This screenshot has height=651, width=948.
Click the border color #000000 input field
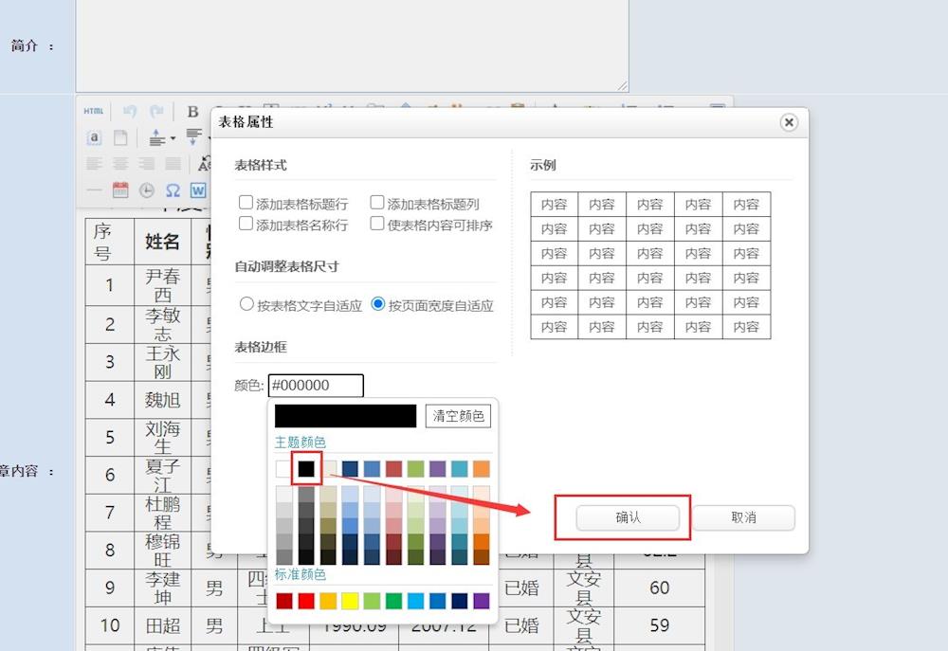click(x=316, y=386)
